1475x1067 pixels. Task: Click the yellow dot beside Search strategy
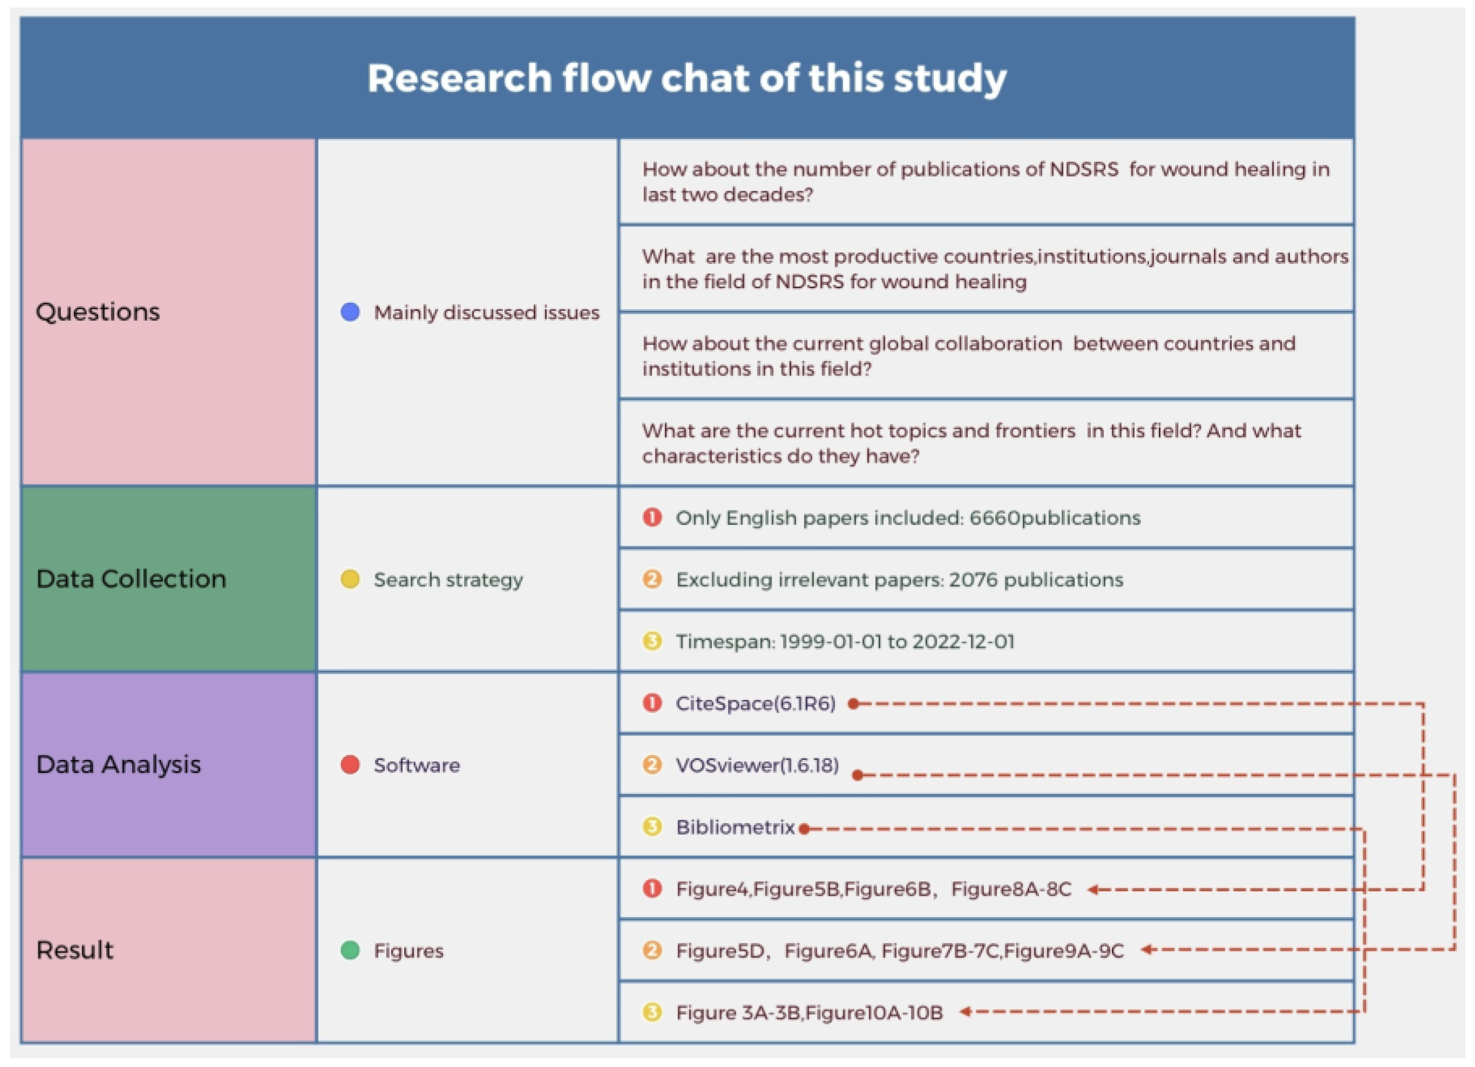(x=350, y=579)
